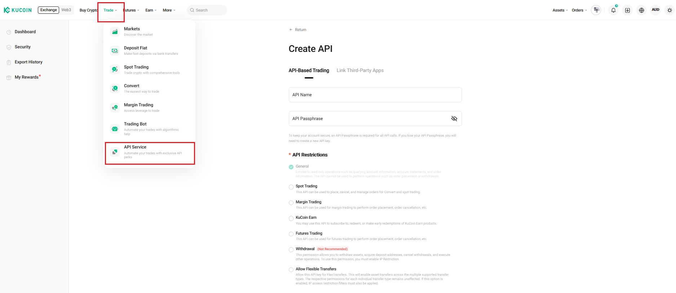Toggle the light/dark theme sun icon

coord(670,10)
